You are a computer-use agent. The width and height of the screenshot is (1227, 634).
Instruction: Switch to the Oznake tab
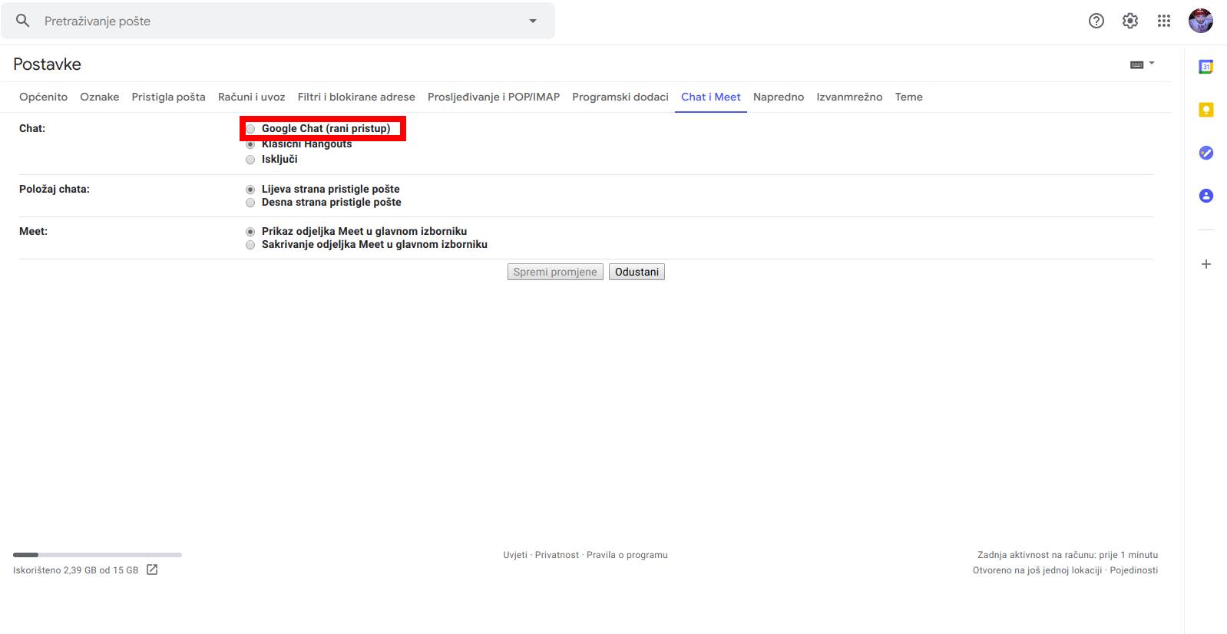coord(100,97)
